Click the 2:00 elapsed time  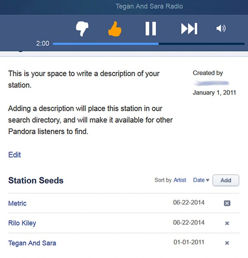[43, 43]
